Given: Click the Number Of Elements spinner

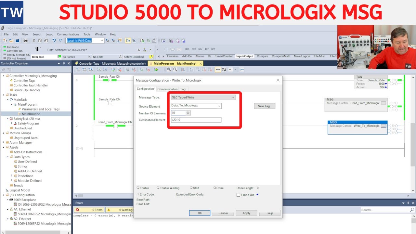Looking at the screenshot, I should pos(188,113).
